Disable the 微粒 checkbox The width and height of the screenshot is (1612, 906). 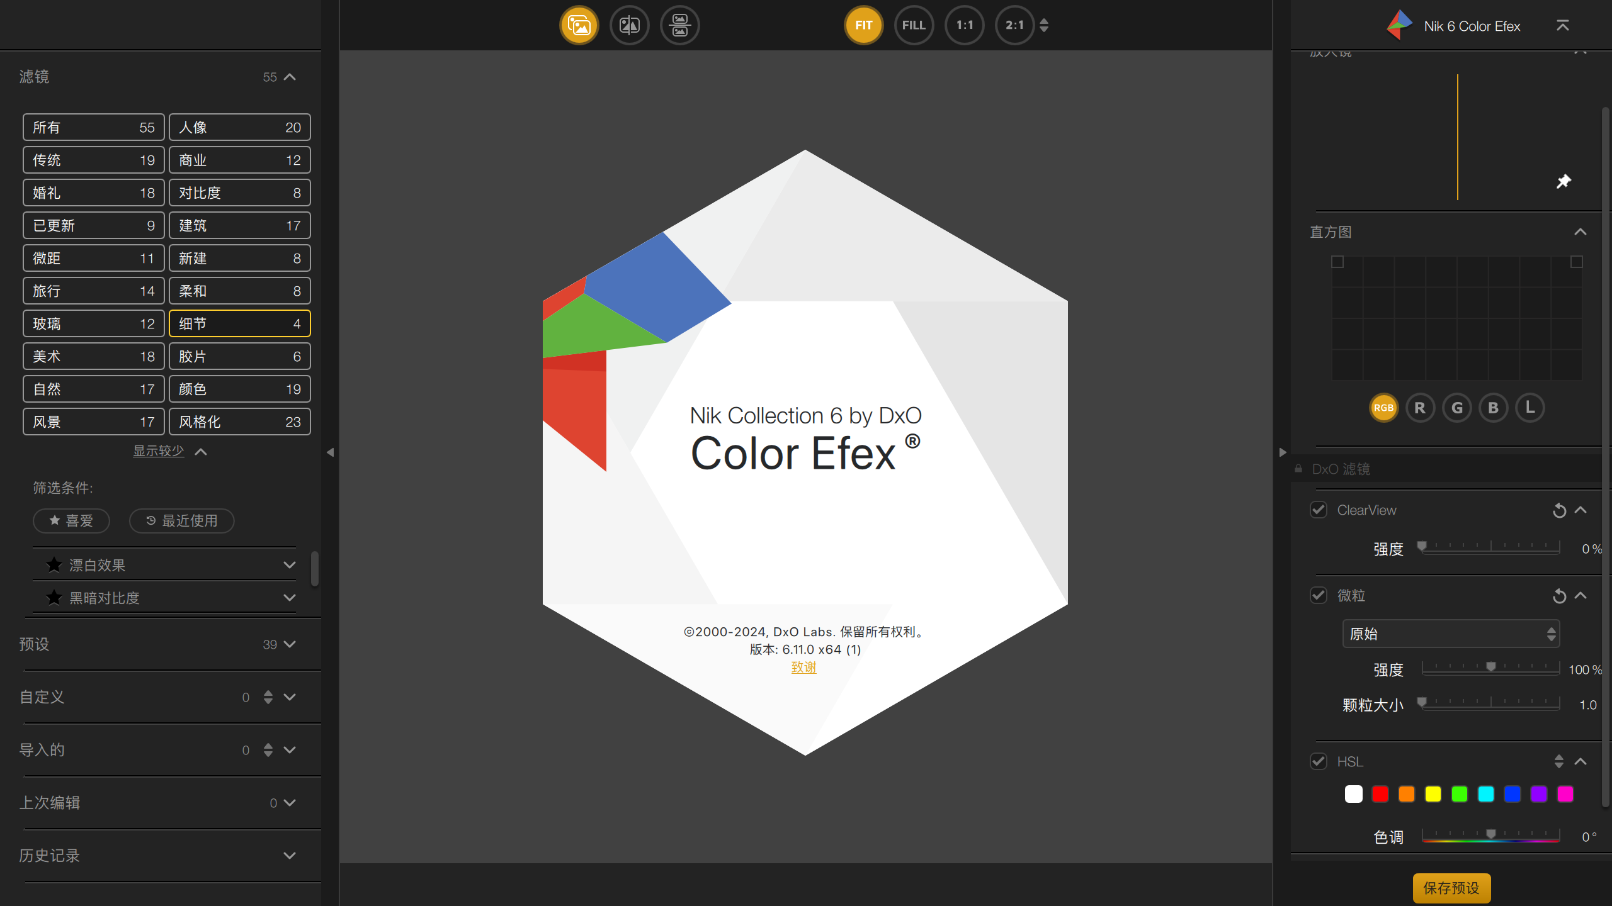click(1319, 596)
